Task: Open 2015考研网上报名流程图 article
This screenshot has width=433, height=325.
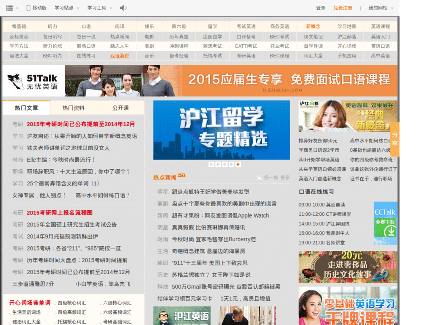Action: 60,213
